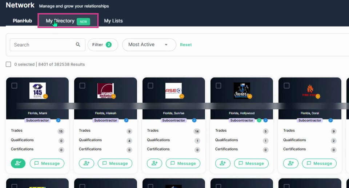
Task: Message the Florida, Hollywood subcontractor
Action: 251,163
